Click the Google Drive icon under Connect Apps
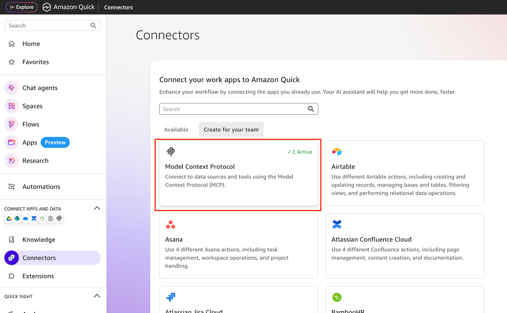This screenshot has height=313, width=507. (9, 219)
